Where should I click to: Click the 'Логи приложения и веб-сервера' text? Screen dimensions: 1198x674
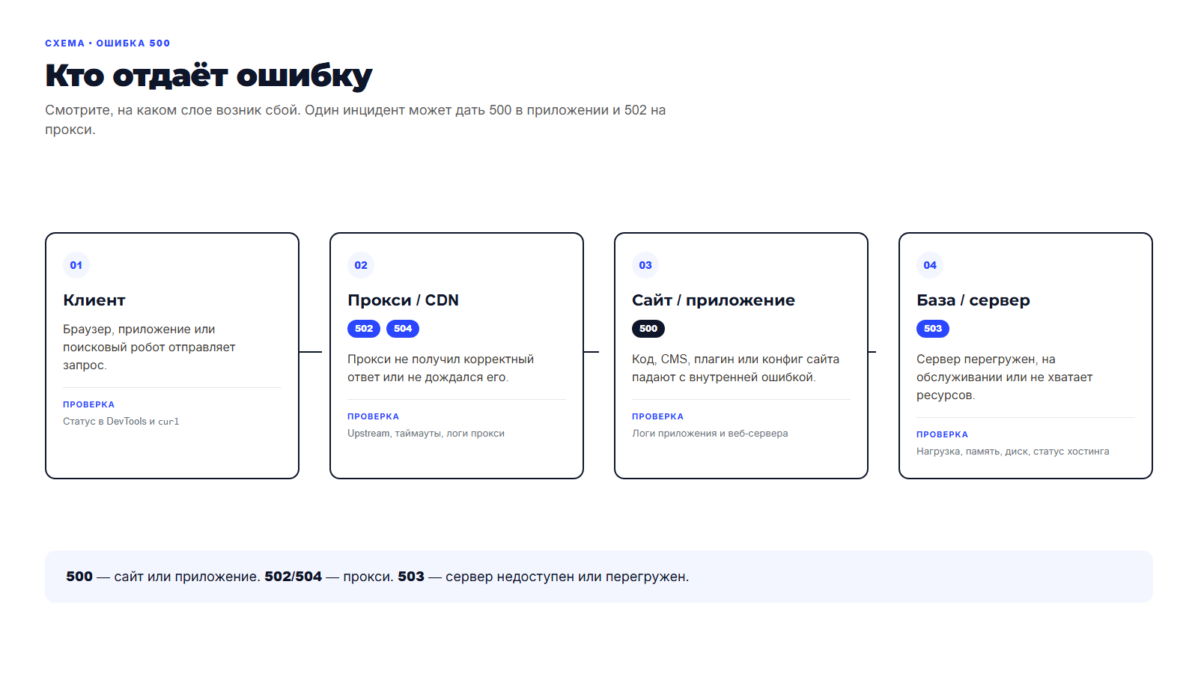710,434
